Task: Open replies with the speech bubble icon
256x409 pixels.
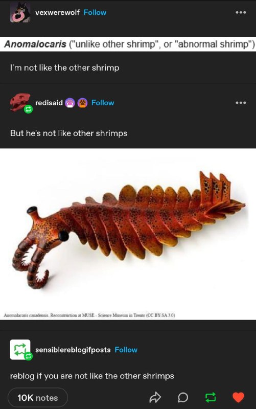Action: point(183,398)
